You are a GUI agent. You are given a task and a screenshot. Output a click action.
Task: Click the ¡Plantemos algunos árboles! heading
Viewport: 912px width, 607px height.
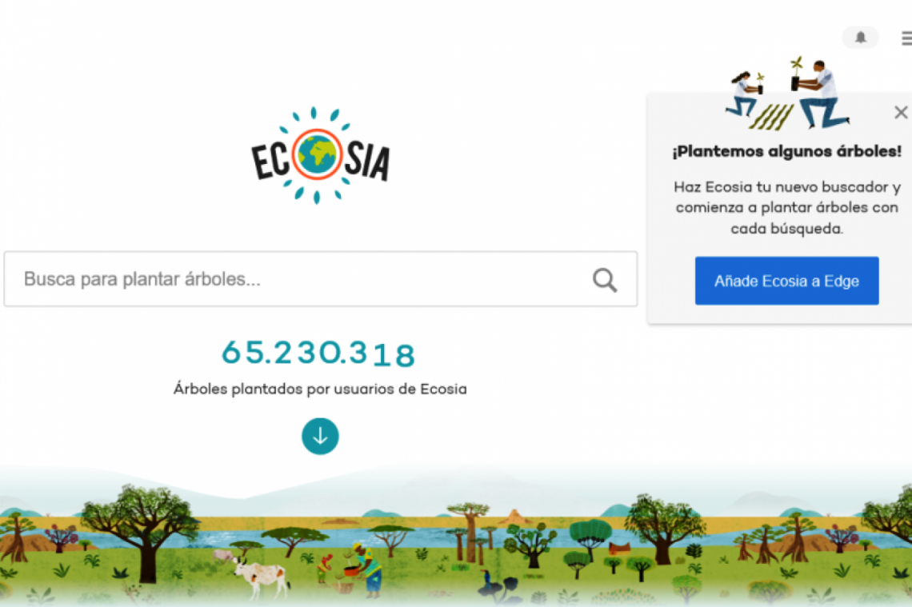point(786,151)
